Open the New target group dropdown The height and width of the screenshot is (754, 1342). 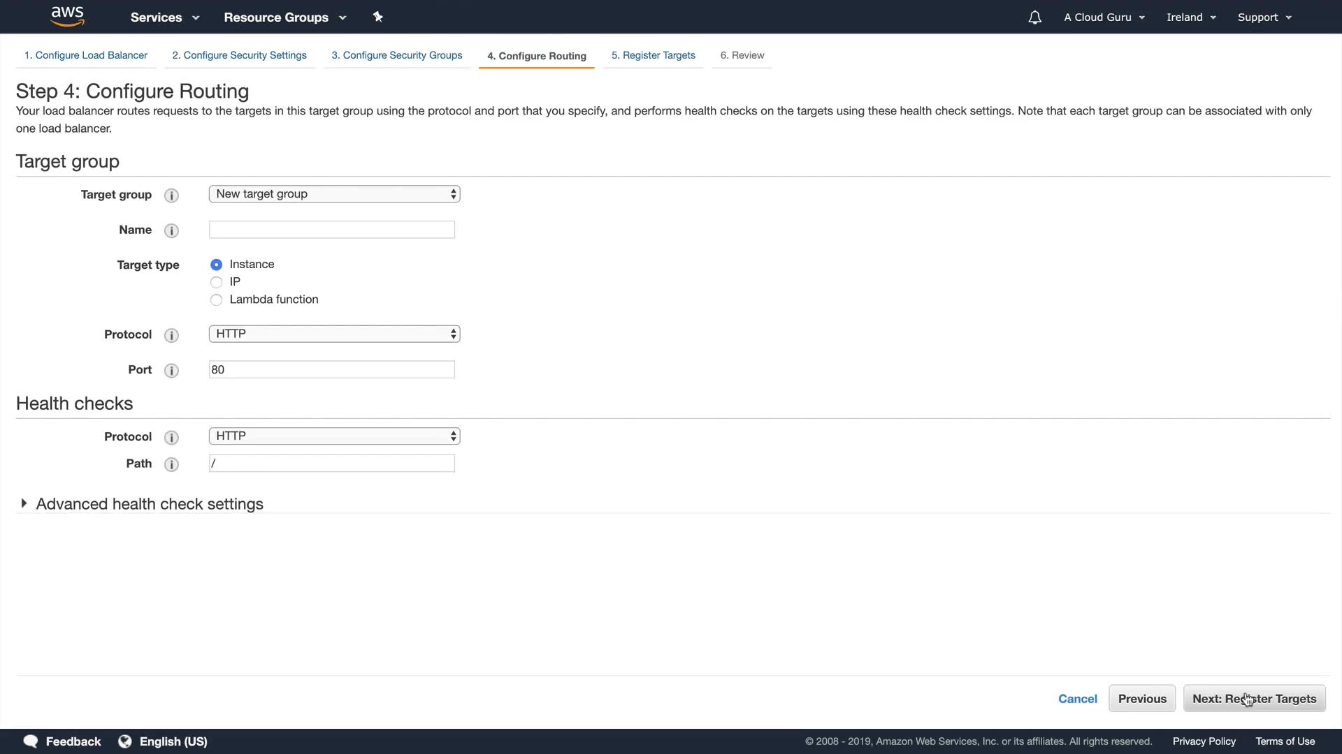(x=334, y=194)
